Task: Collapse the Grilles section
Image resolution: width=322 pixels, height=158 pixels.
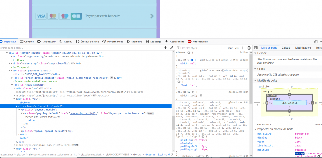Action: click(255, 69)
